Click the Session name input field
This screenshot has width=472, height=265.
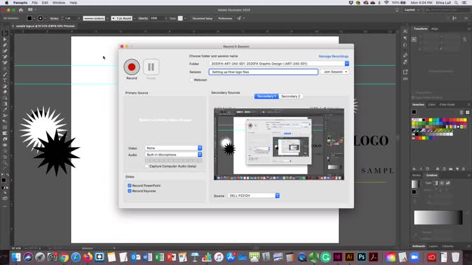click(x=263, y=72)
